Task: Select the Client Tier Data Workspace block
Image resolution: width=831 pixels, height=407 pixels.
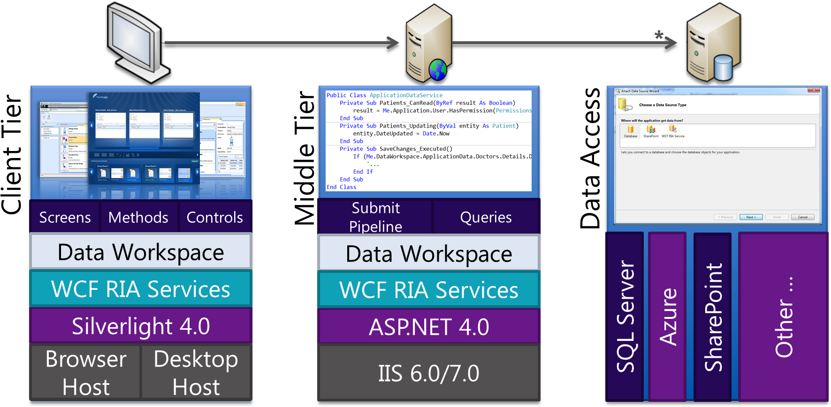Action: [141, 252]
